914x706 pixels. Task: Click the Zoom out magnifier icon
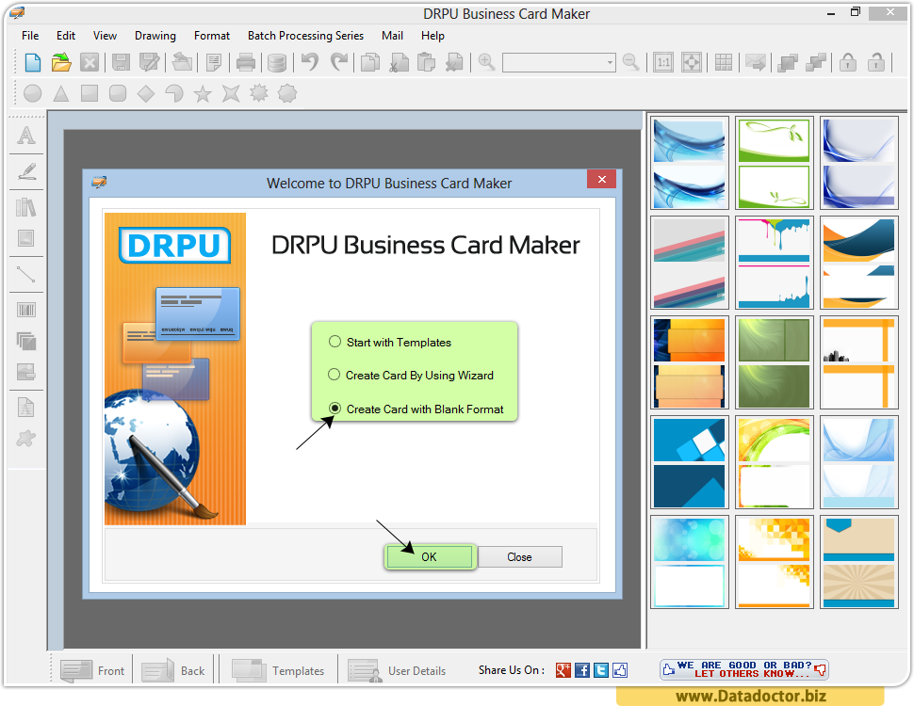point(630,62)
